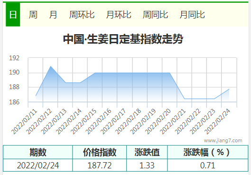Click the 2022/02/18 x-axis label

click(x=128, y=122)
